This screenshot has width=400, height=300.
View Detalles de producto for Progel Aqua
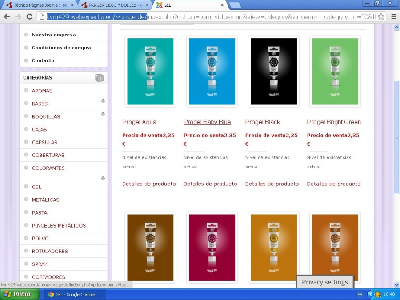149,184
